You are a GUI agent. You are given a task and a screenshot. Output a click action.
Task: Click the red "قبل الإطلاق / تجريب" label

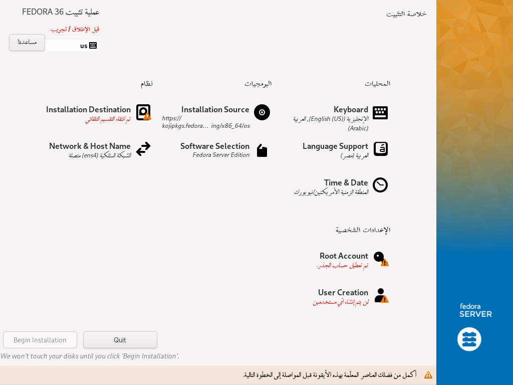75,29
